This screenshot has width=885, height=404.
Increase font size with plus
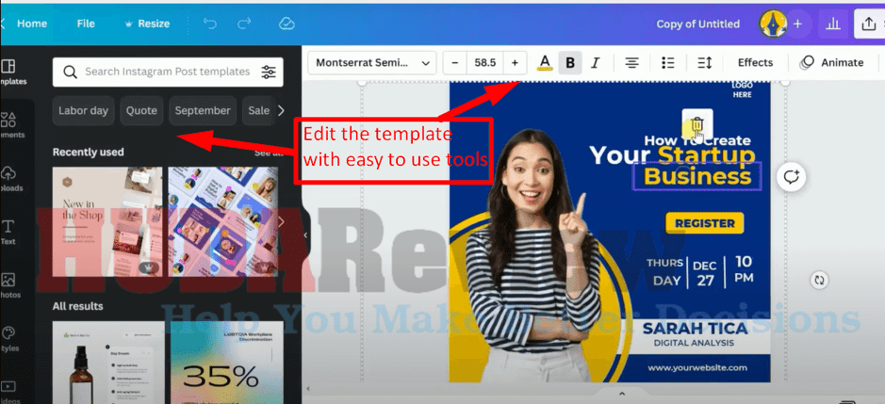click(515, 63)
